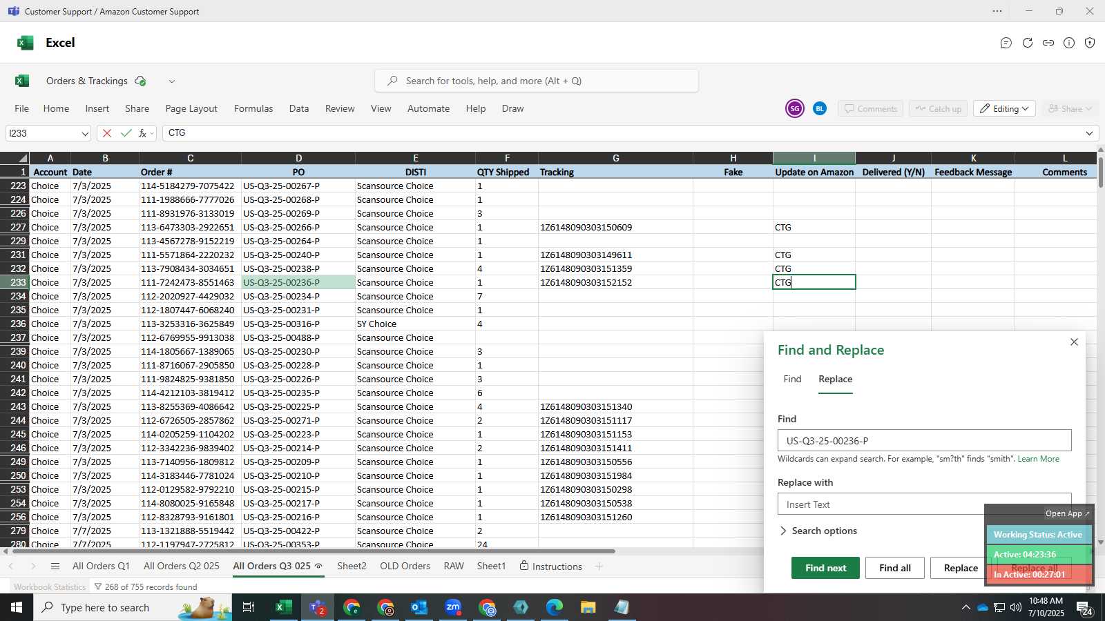Add a new sheet with plus icon
The image size is (1105, 621).
point(599,566)
